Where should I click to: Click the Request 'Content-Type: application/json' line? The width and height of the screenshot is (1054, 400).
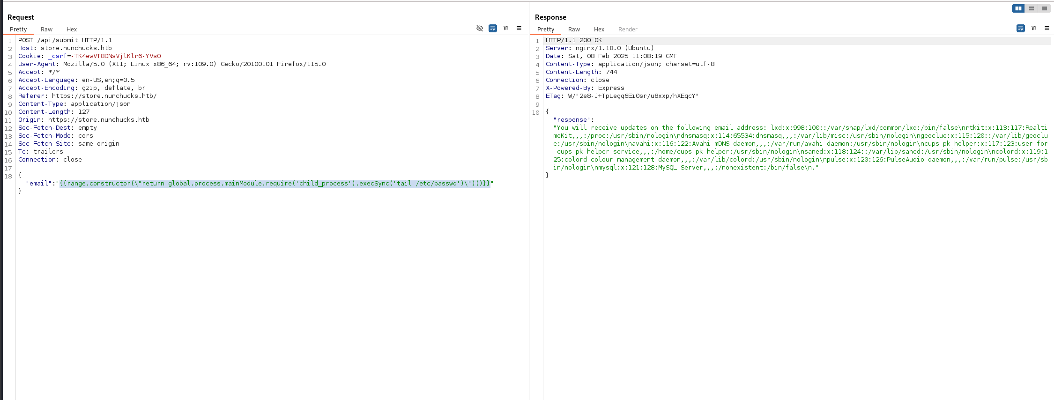click(74, 104)
